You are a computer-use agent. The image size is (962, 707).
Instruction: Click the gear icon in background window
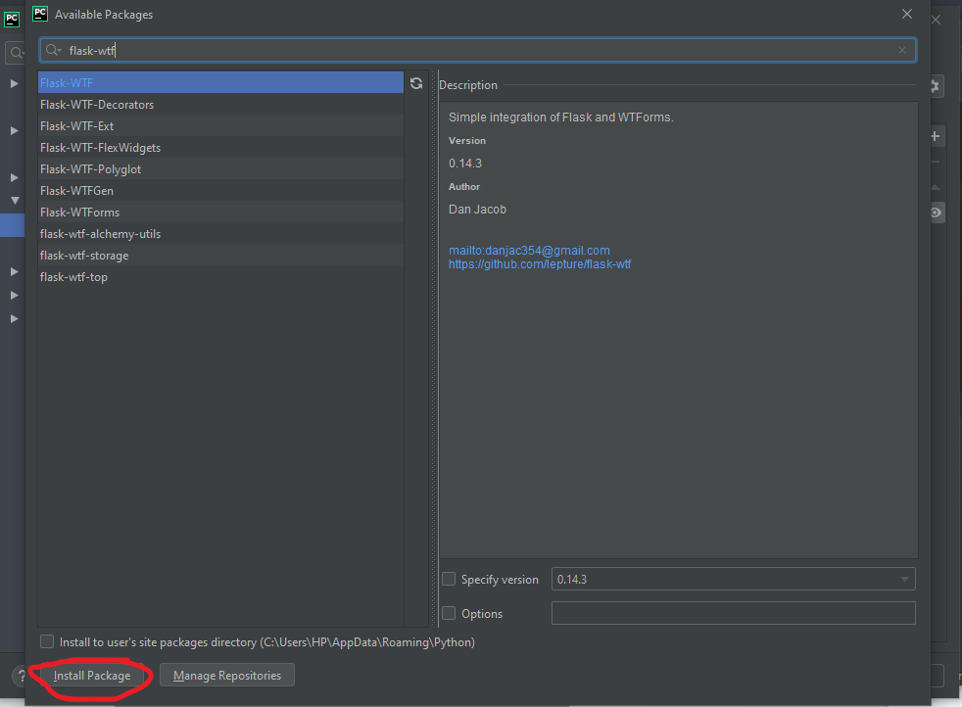tap(936, 86)
